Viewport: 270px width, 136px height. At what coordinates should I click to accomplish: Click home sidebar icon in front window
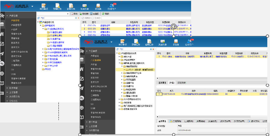pos(82,69)
